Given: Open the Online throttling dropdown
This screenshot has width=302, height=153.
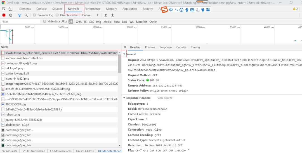Looking at the screenshot, I should pos(91,15).
